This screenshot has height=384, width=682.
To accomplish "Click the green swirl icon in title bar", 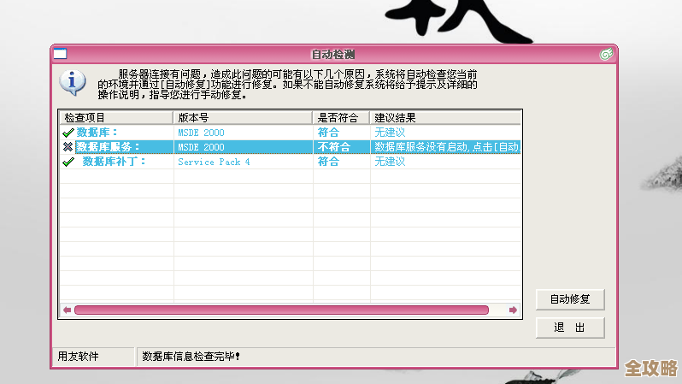I will (605, 54).
